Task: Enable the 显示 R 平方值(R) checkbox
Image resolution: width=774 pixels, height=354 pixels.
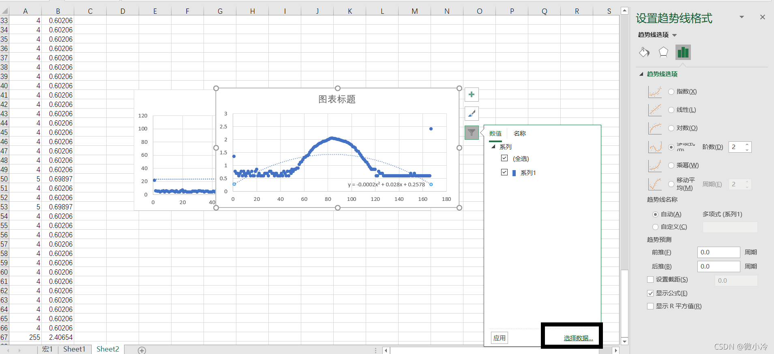Action: (650, 306)
